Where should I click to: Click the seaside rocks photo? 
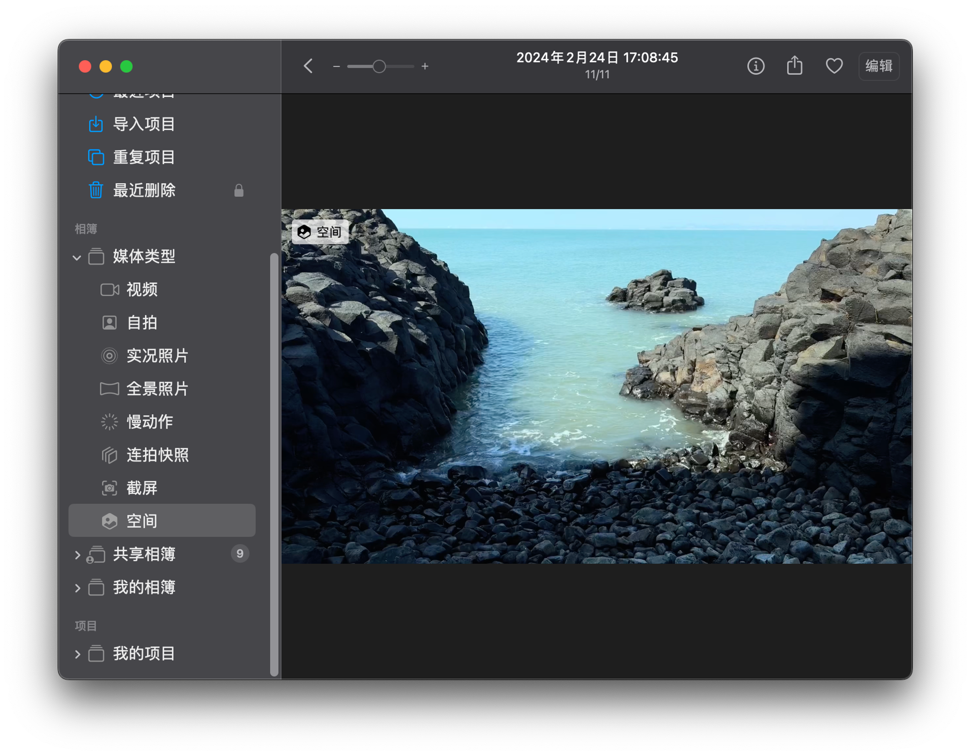[x=597, y=386]
